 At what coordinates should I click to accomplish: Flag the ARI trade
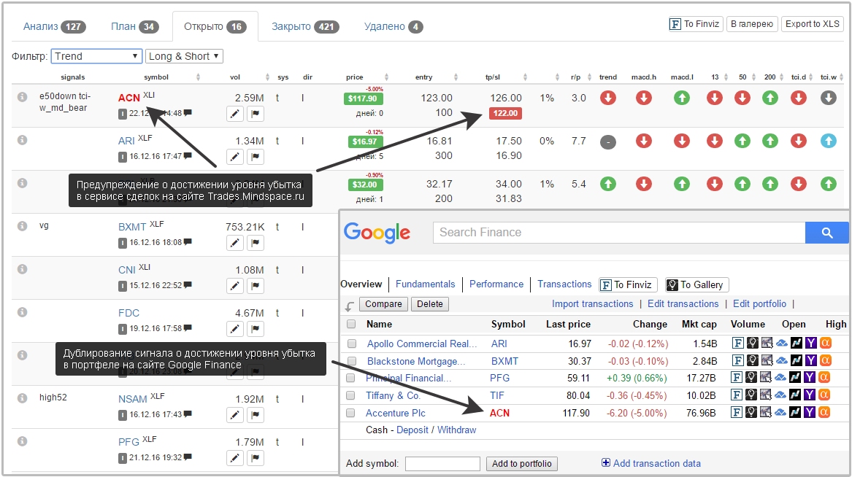[x=256, y=157]
